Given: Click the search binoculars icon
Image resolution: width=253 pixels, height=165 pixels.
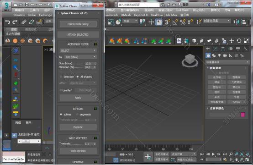Looking at the screenshot, I should (163, 5).
